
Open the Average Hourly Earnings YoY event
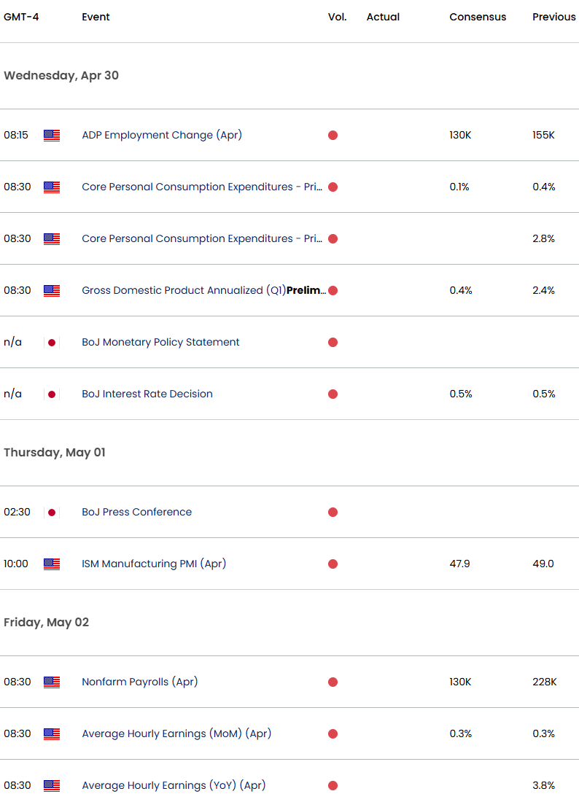coord(174,785)
